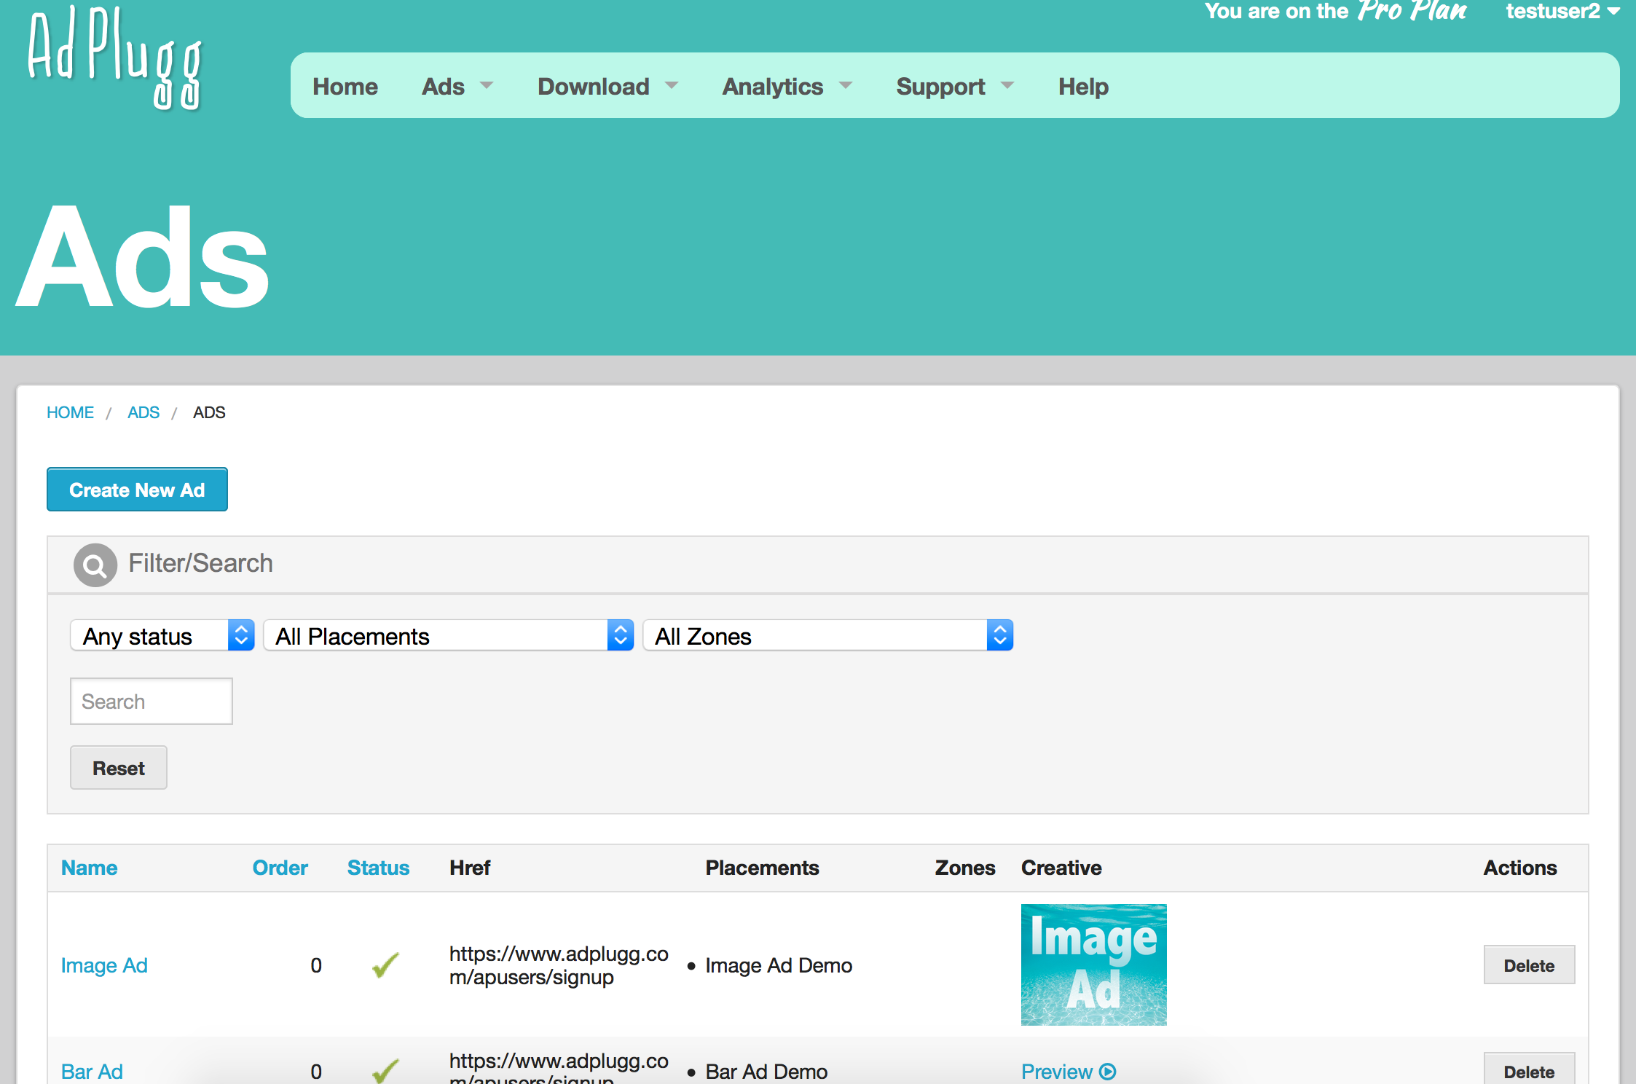Click the Bar Ad Preview link
The width and height of the screenshot is (1636, 1084).
click(x=1068, y=1072)
